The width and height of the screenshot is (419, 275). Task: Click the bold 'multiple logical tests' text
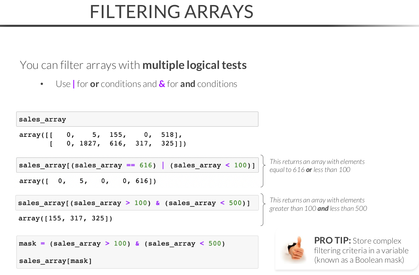pos(195,65)
